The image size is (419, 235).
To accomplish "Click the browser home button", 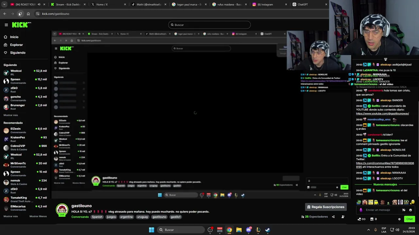I will pos(28,14).
